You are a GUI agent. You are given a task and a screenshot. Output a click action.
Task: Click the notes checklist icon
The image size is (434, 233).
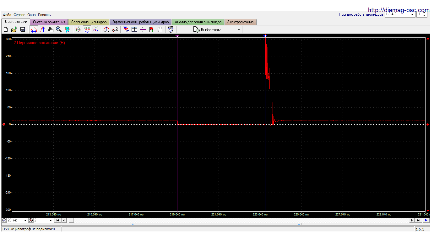pyautogui.click(x=160, y=29)
